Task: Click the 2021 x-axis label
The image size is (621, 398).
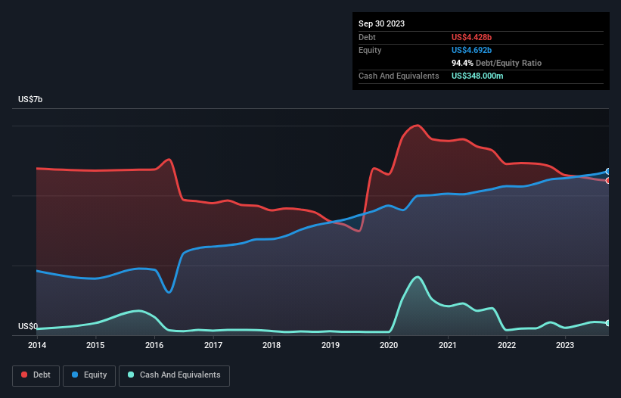Action: pos(448,345)
